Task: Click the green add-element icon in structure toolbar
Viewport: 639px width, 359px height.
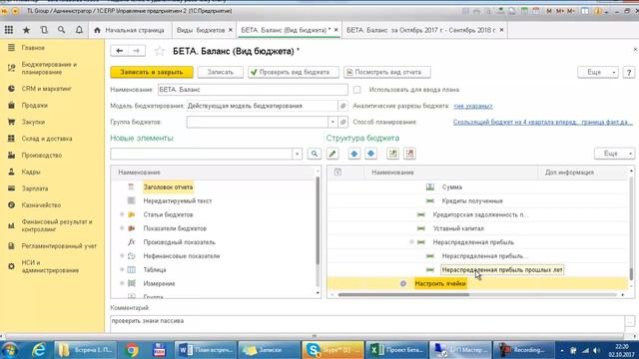Action: click(392, 154)
